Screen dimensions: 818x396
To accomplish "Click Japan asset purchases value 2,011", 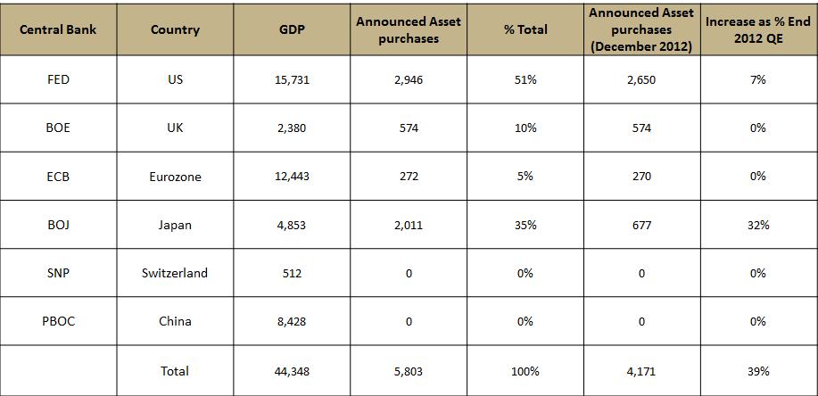I will coord(409,225).
